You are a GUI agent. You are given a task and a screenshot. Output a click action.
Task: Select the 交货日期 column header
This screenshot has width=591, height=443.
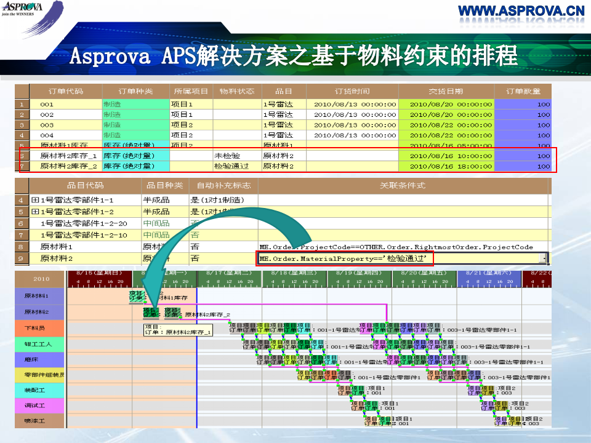pos(446,91)
